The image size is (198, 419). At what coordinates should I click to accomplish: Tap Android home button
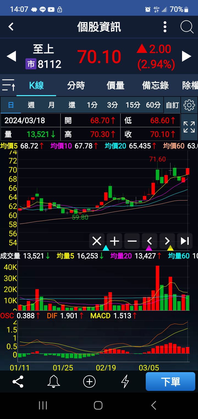98,405
